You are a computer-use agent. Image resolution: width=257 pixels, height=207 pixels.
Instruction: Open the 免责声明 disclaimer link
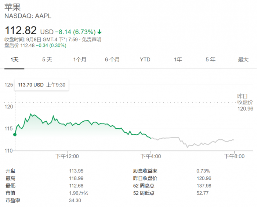(x=91, y=40)
